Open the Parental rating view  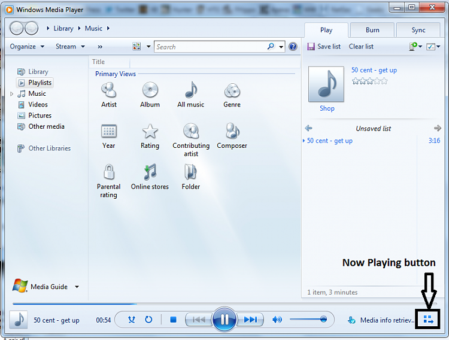click(108, 181)
